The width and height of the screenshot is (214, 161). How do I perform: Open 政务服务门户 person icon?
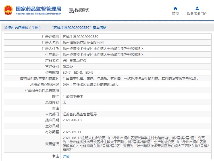point(197,9)
